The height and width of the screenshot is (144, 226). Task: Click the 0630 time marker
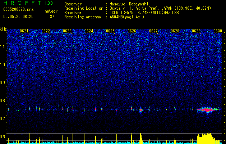(x=218, y=31)
